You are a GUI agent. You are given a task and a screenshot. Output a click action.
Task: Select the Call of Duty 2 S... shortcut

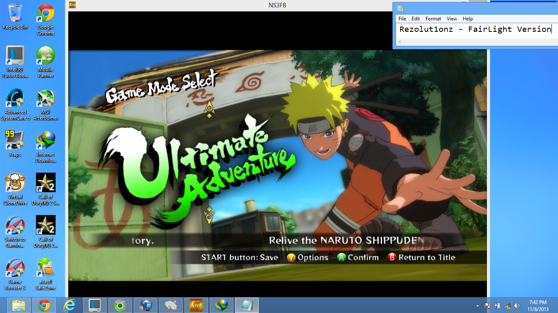pyautogui.click(x=46, y=189)
